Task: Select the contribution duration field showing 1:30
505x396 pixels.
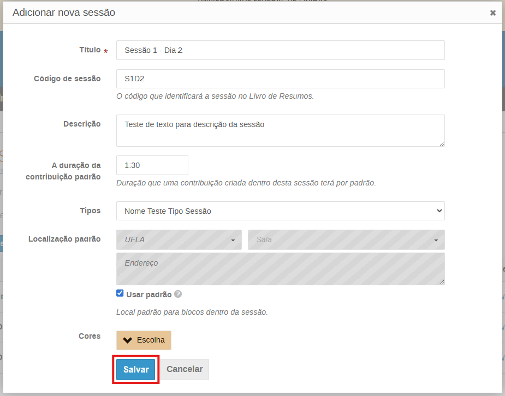Action: pos(152,165)
